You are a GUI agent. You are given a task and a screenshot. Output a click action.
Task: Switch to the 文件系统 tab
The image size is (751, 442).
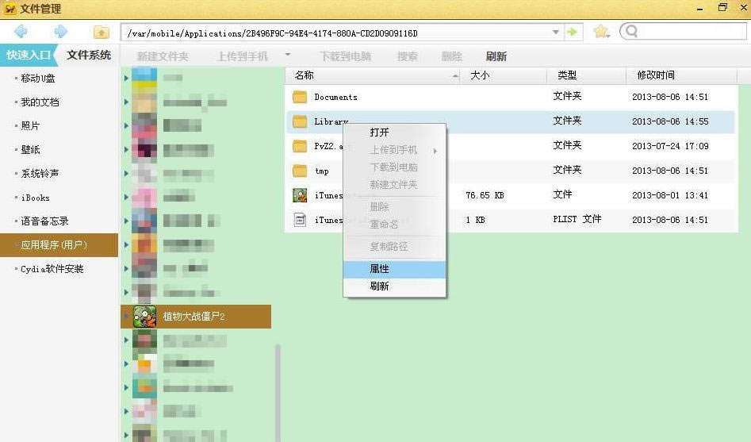coord(89,56)
